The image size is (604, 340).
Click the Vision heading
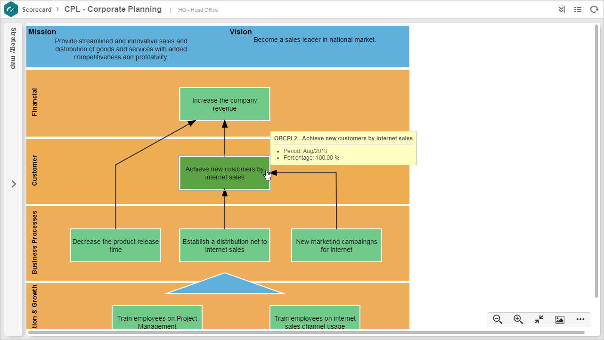pos(241,32)
